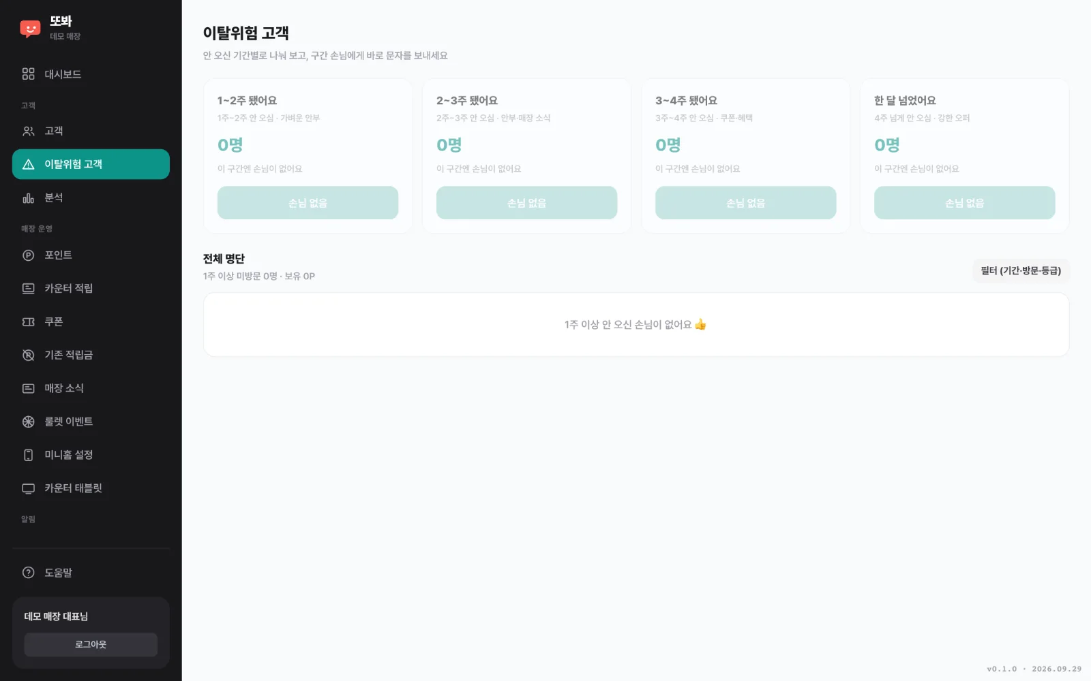The image size is (1091, 681).
Task: Click the 포인트 circled P icon
Action: 28,255
